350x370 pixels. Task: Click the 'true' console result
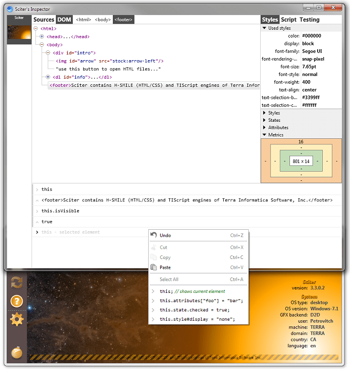pyautogui.click(x=47, y=221)
